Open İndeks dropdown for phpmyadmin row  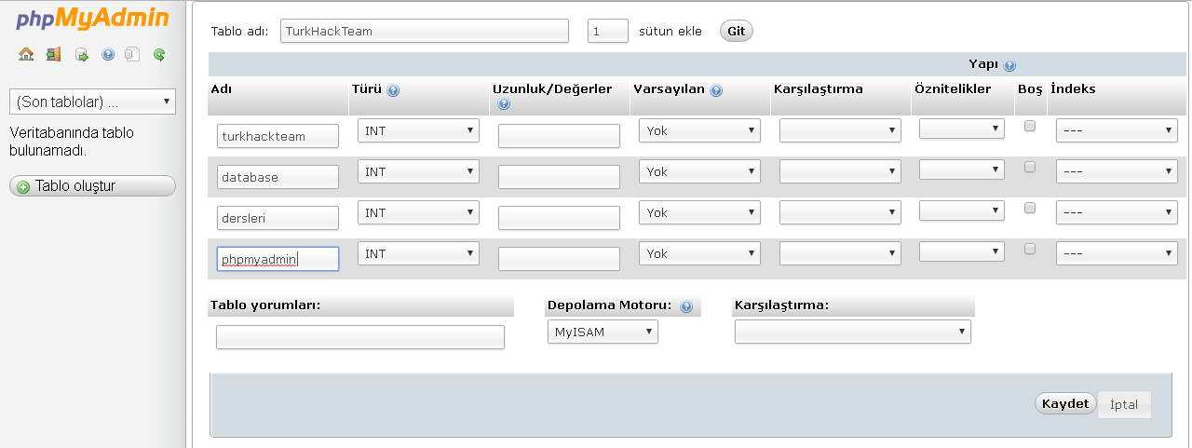[x=1117, y=253]
